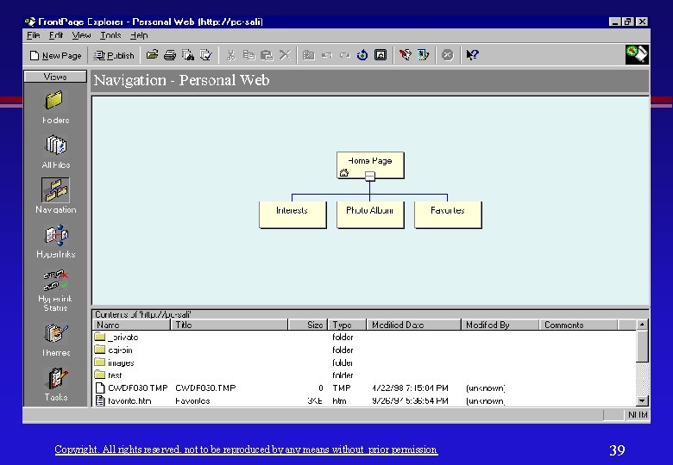
Task: Click the New Page button
Action: coord(56,55)
